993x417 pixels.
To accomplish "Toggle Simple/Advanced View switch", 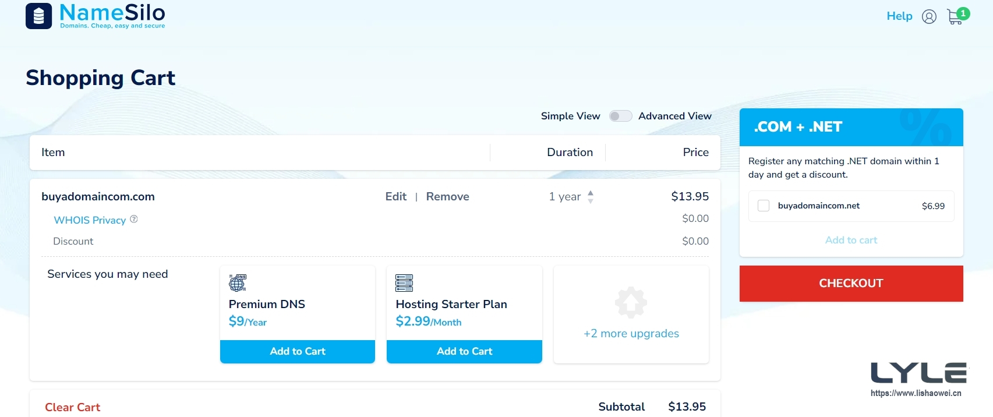I will [x=620, y=116].
